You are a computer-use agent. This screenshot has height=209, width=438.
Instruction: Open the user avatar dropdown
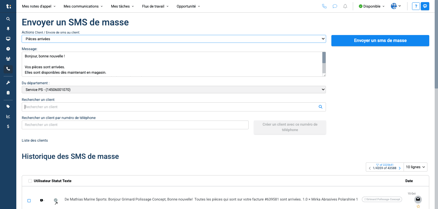[396, 6]
